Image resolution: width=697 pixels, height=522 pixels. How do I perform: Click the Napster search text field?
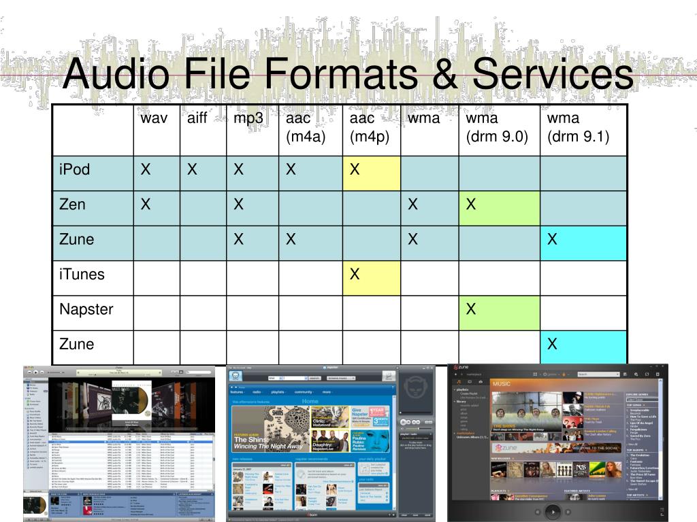295,378
